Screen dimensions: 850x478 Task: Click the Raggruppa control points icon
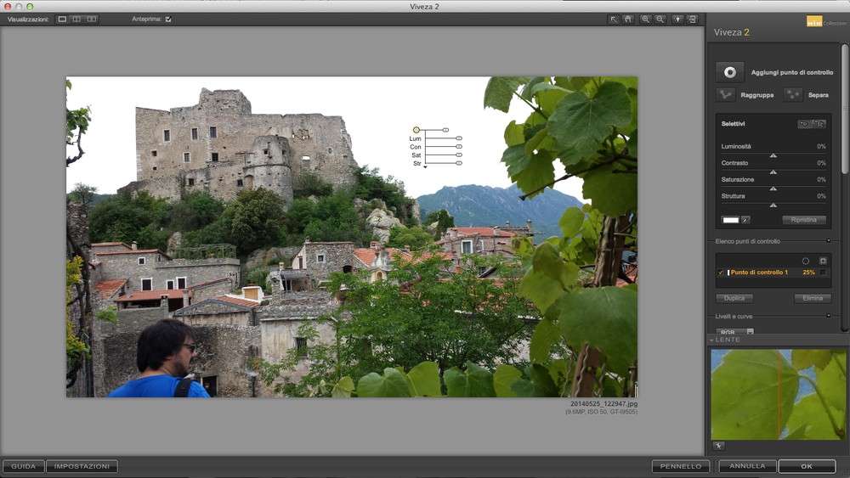[725, 95]
